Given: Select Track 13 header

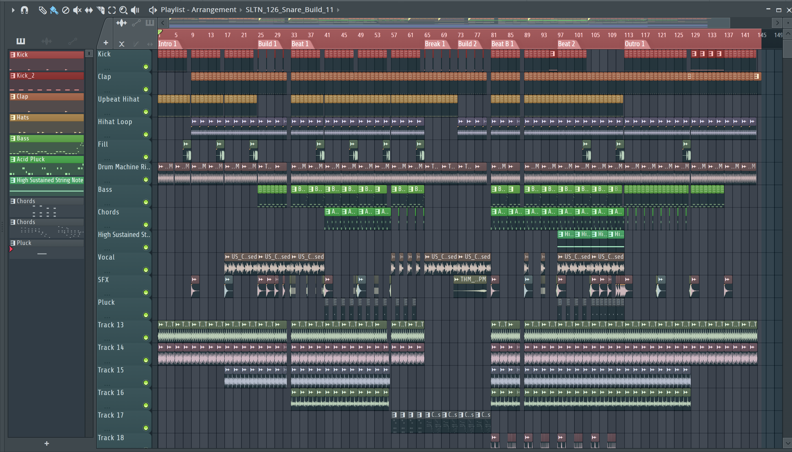Looking at the screenshot, I should click(x=124, y=331).
